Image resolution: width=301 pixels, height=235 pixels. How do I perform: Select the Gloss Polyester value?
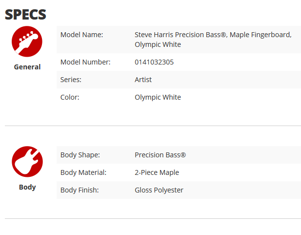click(x=159, y=190)
